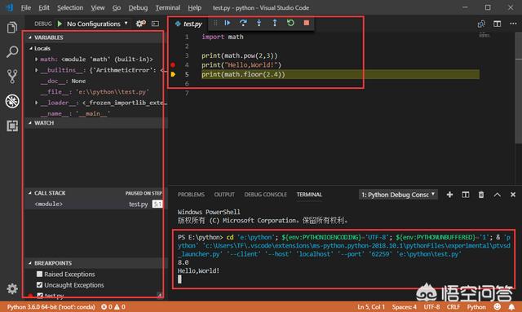Open the Manage gear at bottom left
Viewport: 522px width, 312px height.
pyautogui.click(x=12, y=288)
